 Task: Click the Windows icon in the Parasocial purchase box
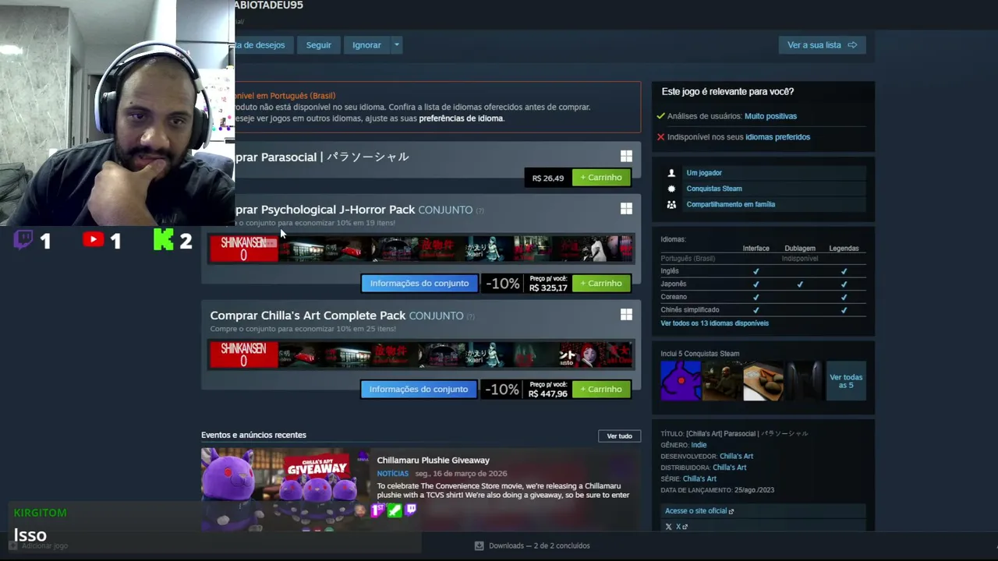pos(626,157)
